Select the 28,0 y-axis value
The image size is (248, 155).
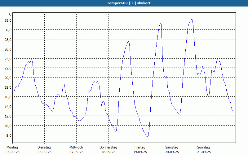tap(8, 40)
